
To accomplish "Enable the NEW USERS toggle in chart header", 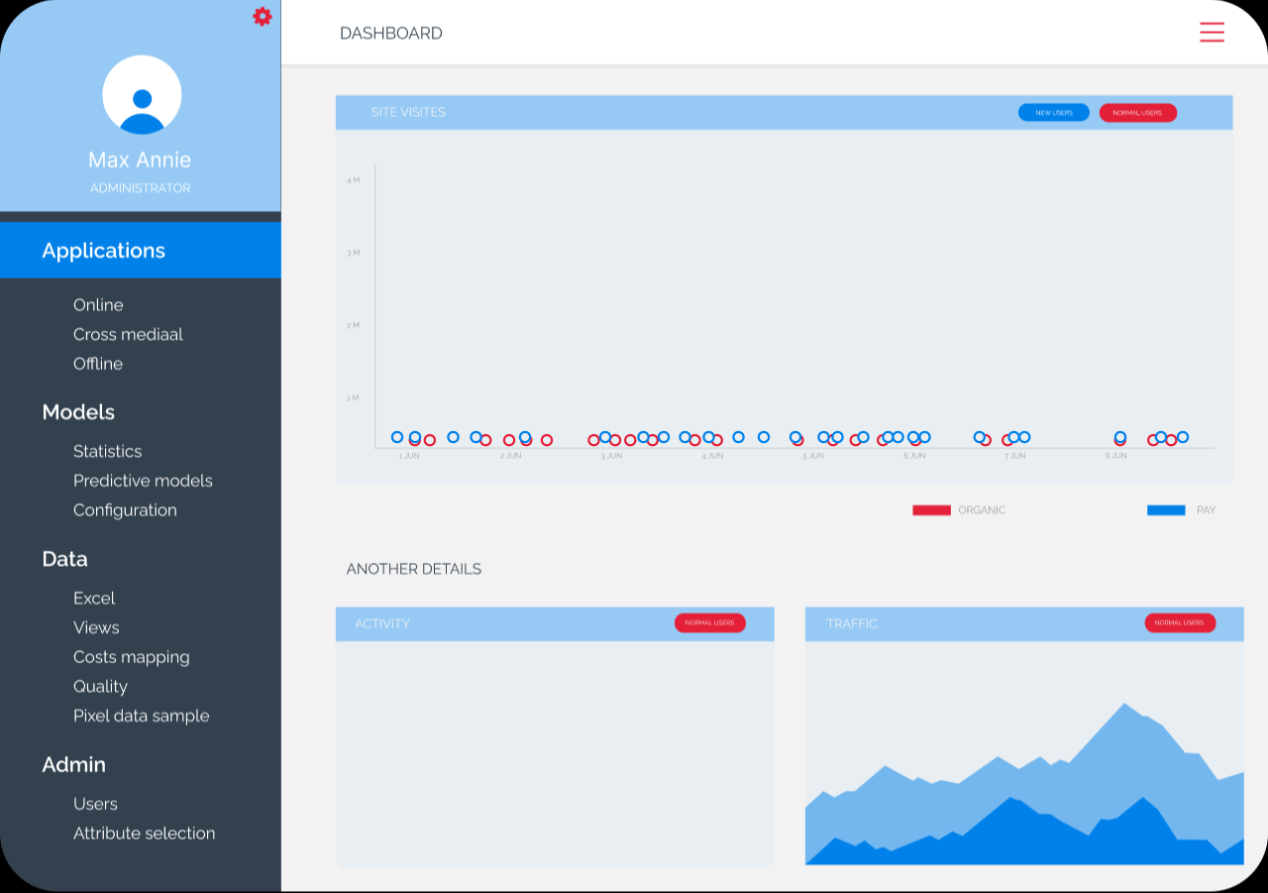I will [x=1053, y=112].
